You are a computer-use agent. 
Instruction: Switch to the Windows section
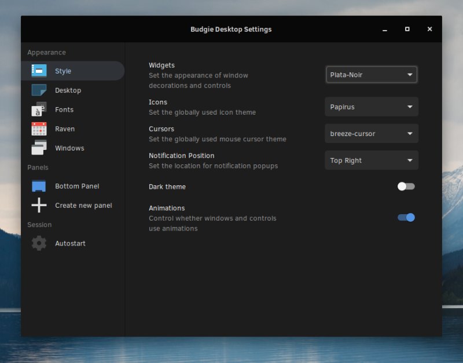(69, 148)
